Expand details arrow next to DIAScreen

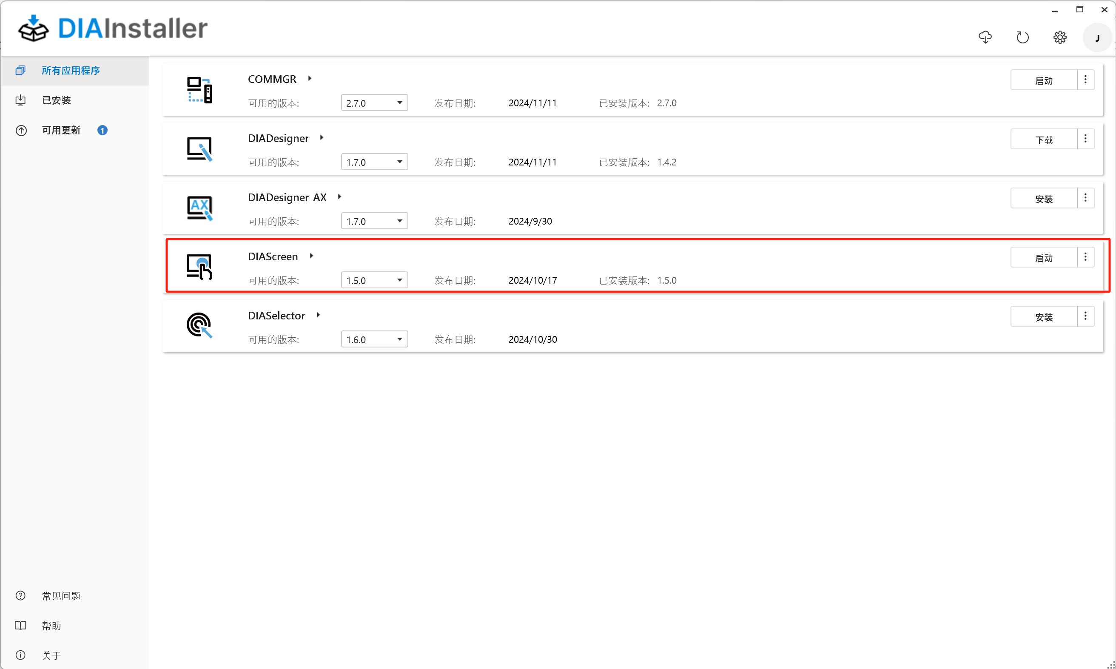pos(311,256)
